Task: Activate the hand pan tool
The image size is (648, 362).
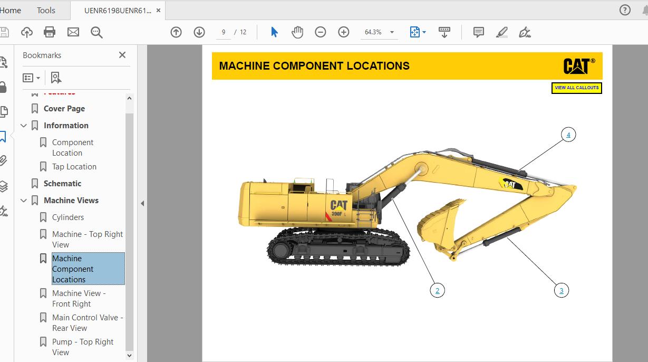Action: [297, 32]
